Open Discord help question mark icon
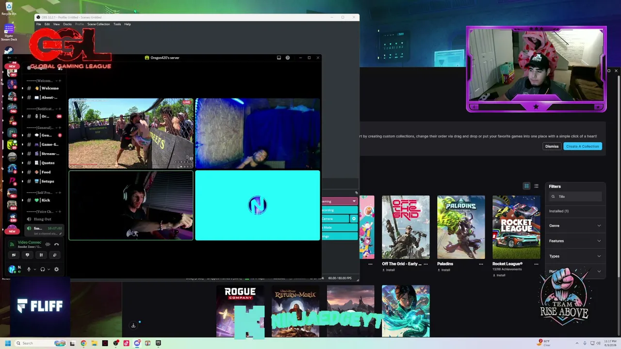The width and height of the screenshot is (621, 349). coord(288,58)
